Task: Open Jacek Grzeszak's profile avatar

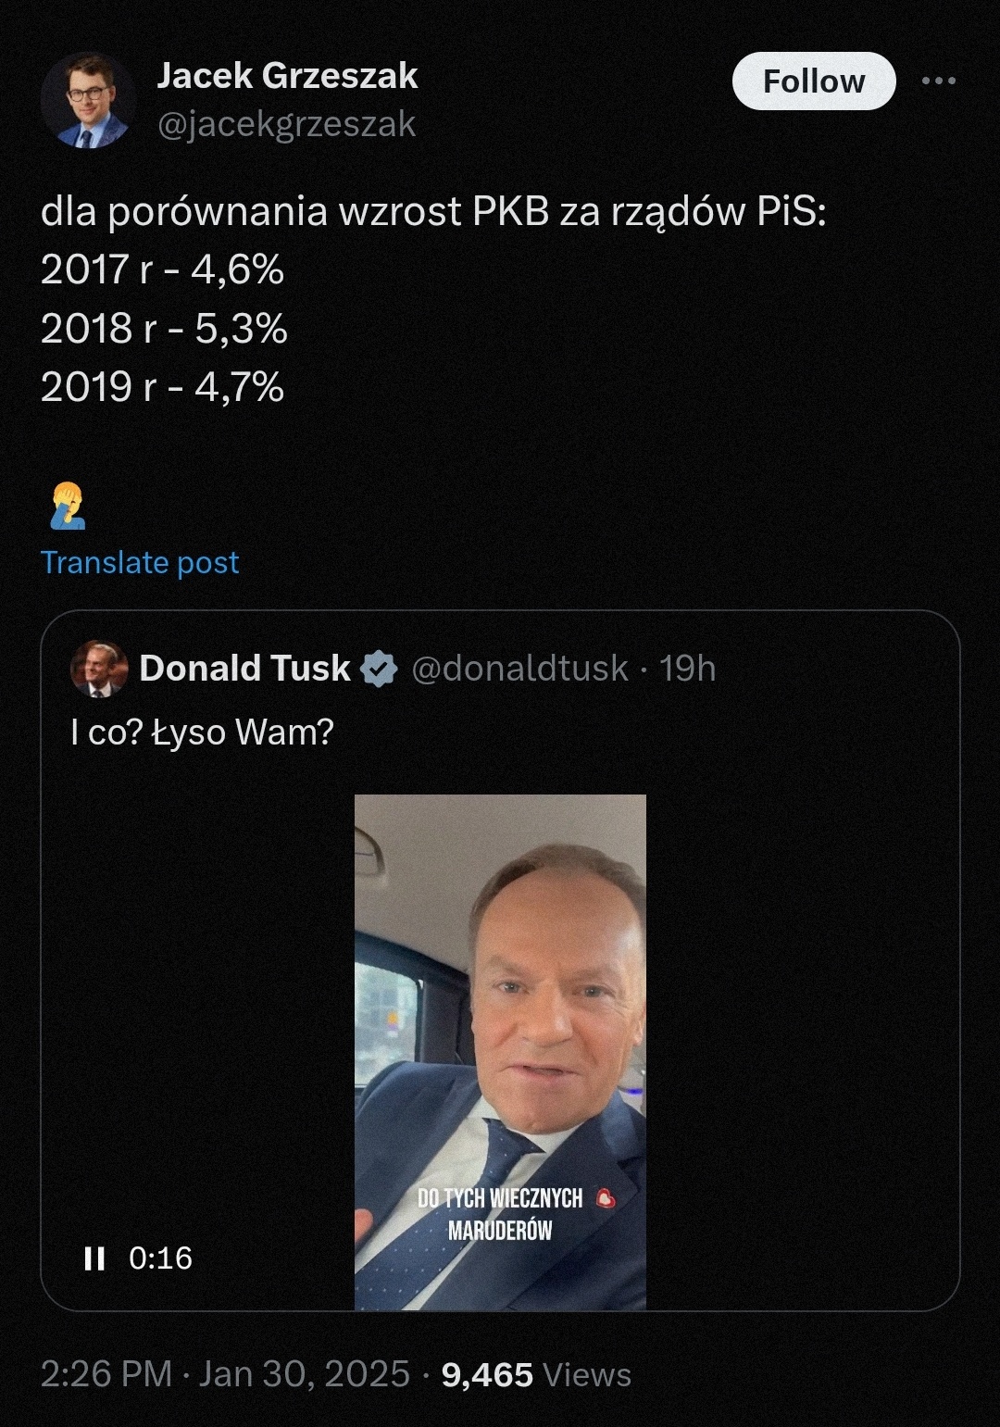Action: [88, 101]
